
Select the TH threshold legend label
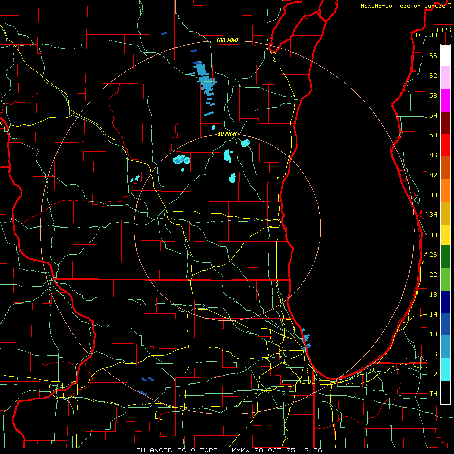[433, 394]
